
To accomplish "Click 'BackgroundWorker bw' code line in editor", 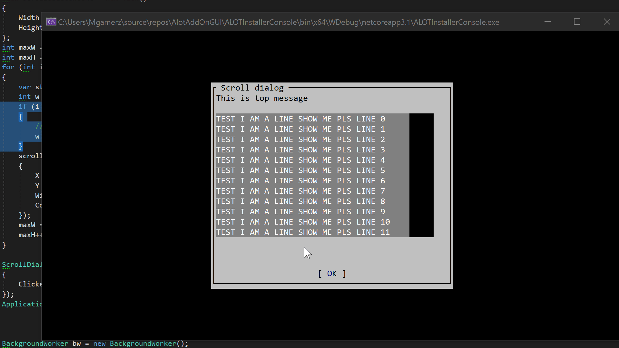I will pyautogui.click(x=95, y=343).
